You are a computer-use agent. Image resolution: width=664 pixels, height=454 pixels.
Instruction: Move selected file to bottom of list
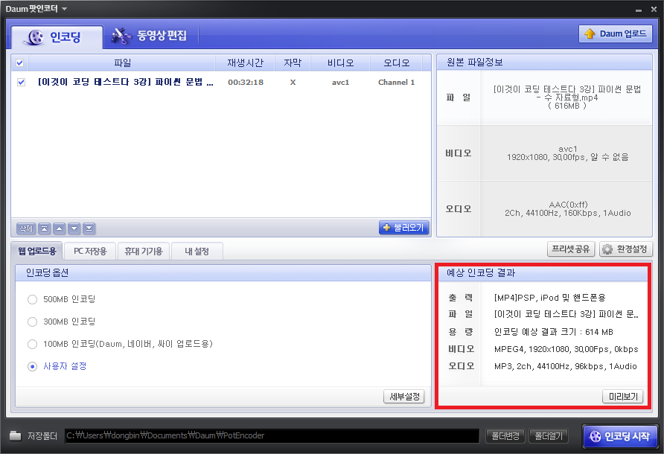pos(89,228)
